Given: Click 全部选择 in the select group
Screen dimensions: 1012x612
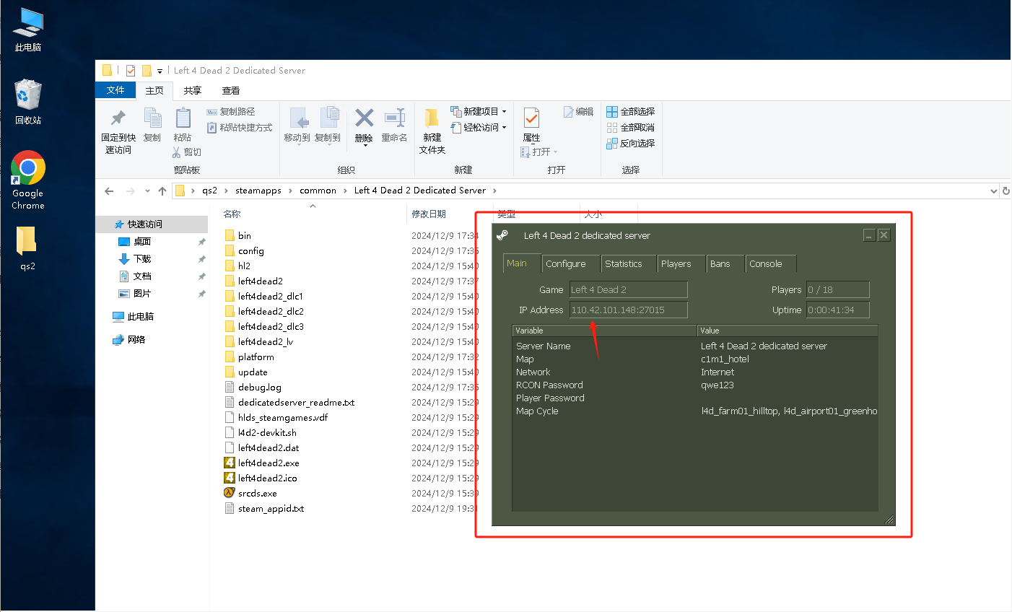Looking at the screenshot, I should (631, 112).
